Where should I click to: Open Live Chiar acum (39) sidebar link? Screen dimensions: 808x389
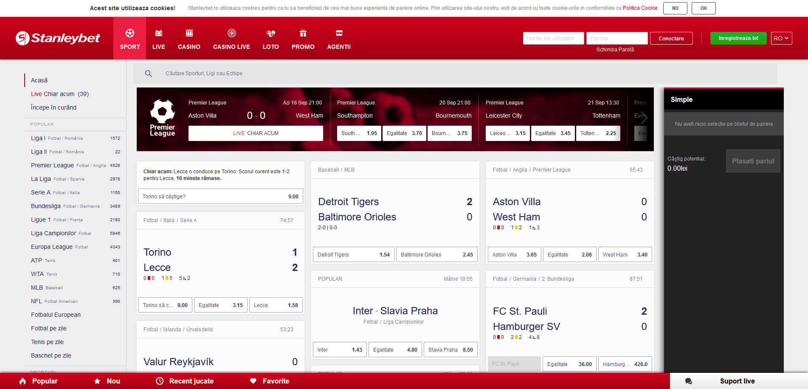coord(60,94)
